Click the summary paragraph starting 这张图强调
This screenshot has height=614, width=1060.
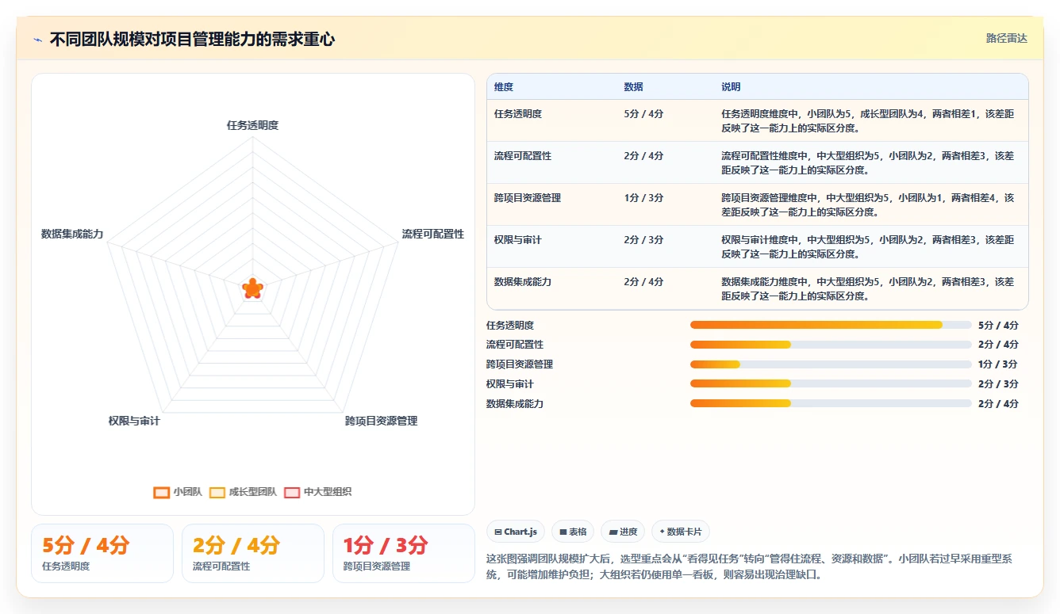(751, 566)
